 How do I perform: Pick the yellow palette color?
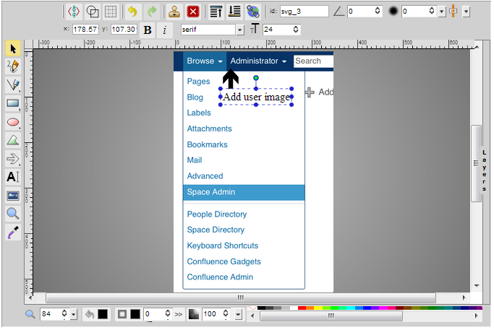coord(318,308)
